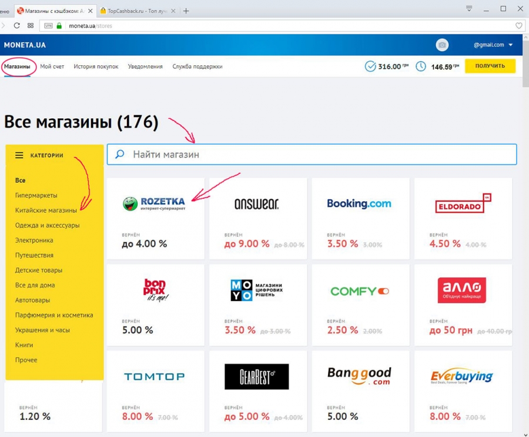Open the MOYO store card

258,305
